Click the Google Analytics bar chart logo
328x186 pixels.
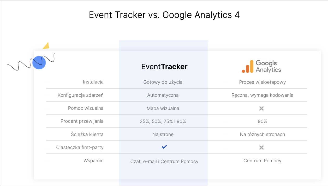point(248,67)
